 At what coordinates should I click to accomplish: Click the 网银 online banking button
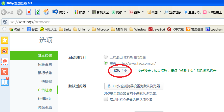pos(117,12)
